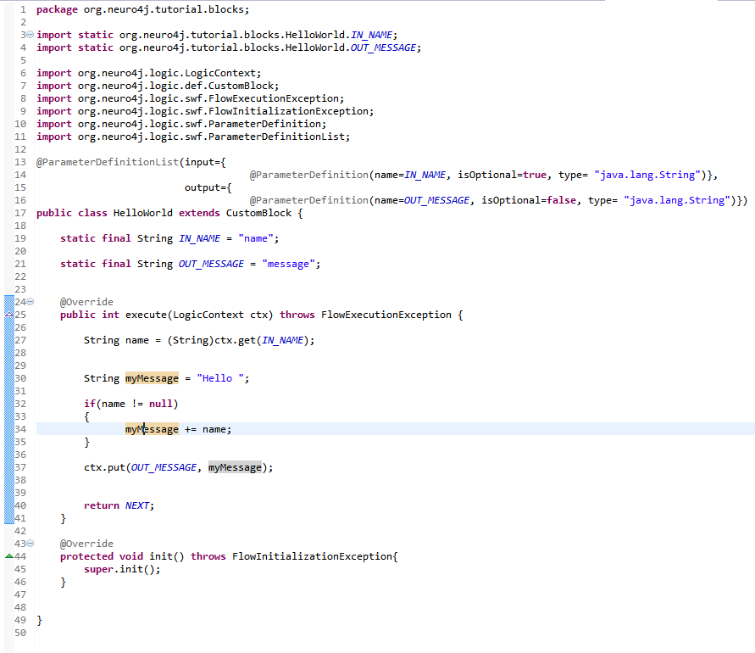
Task: Click isOptional=false in the output parameter definition
Action: (x=529, y=200)
